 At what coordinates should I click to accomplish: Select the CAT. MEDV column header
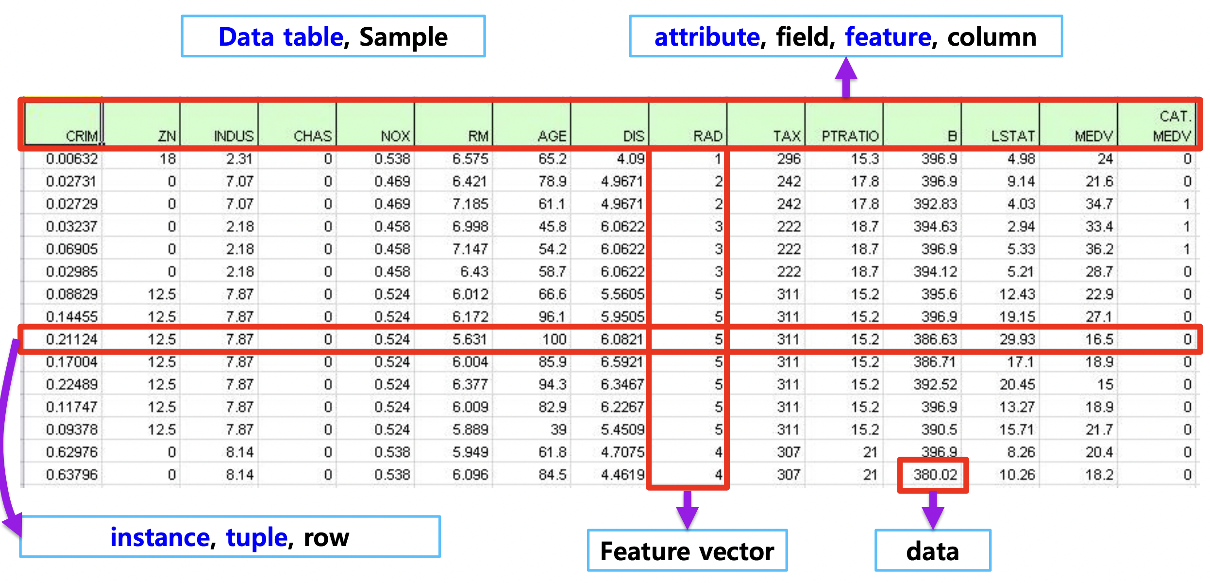(x=1157, y=124)
